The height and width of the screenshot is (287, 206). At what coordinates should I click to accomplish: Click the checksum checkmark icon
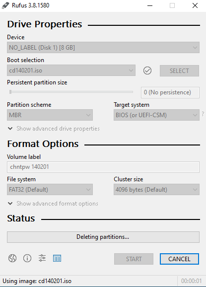(147, 71)
